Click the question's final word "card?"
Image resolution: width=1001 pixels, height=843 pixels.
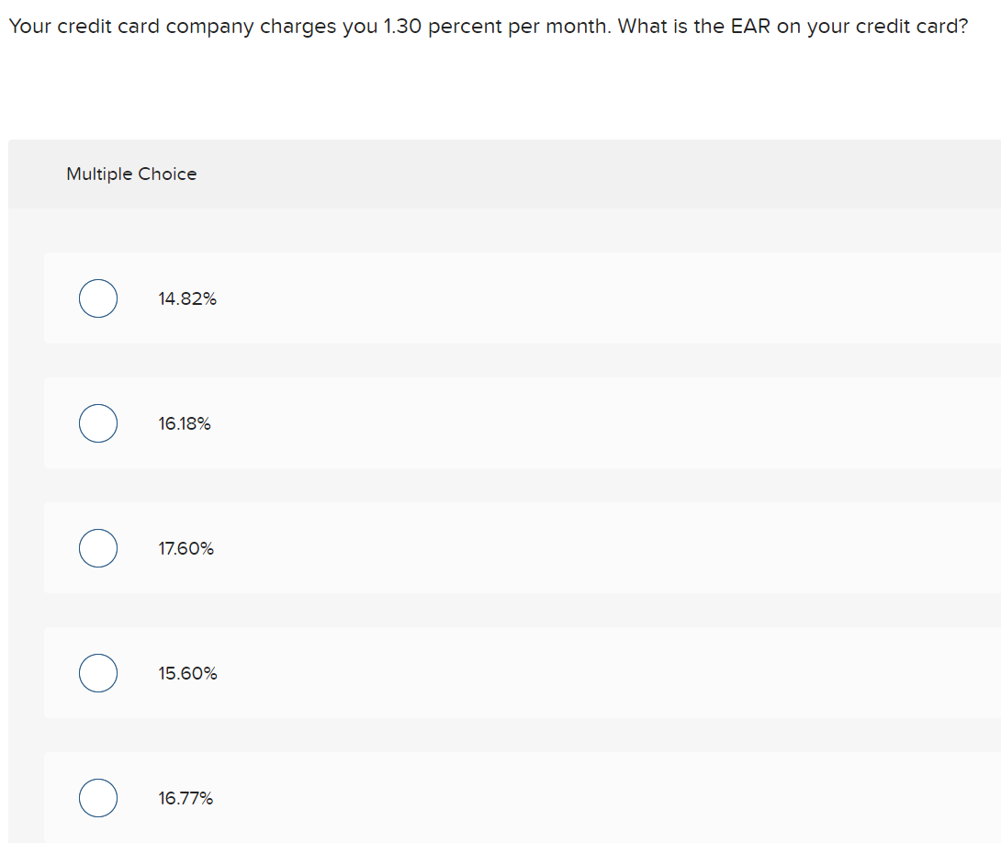pos(941,26)
